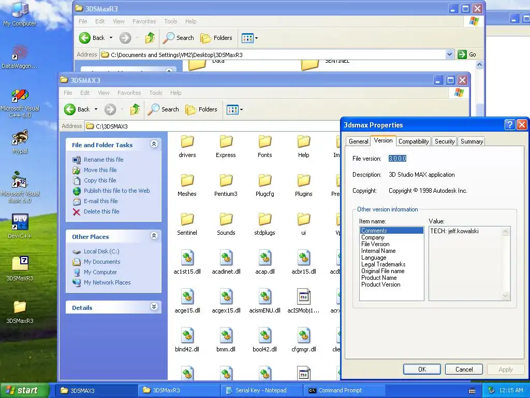Click Publish this file to the Web

116,191
